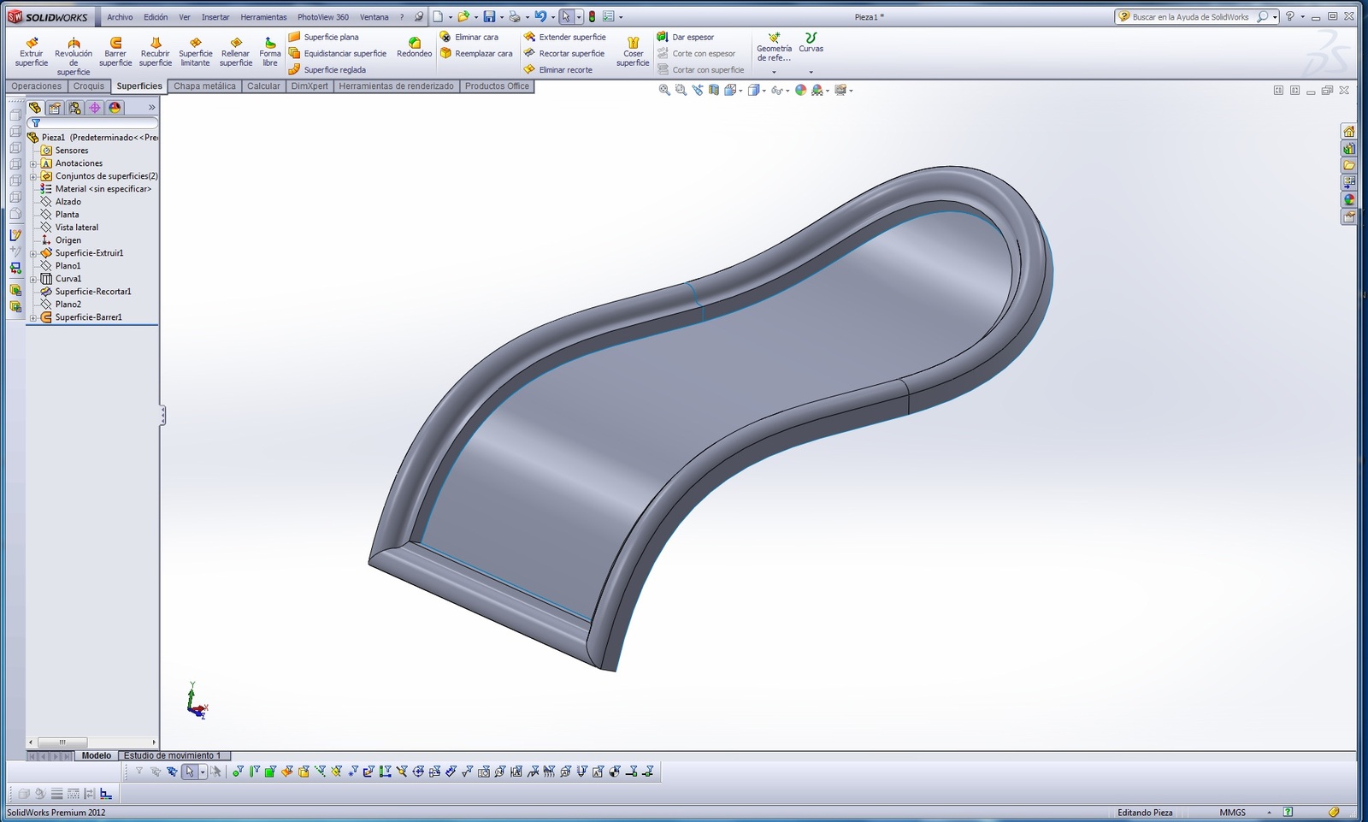
Task: Select the Eliminar recorte command
Action: pos(558,69)
